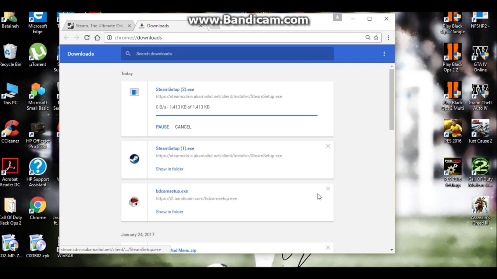Click the 'Today' date heading
The image size is (497, 279).
pos(127,74)
